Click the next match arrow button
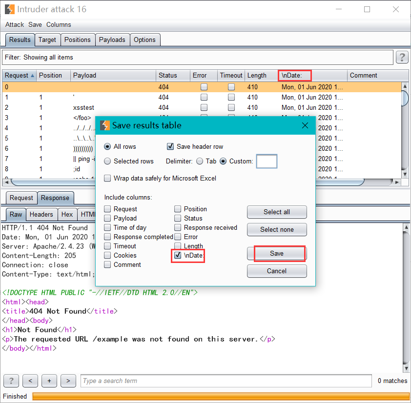 (x=68, y=381)
